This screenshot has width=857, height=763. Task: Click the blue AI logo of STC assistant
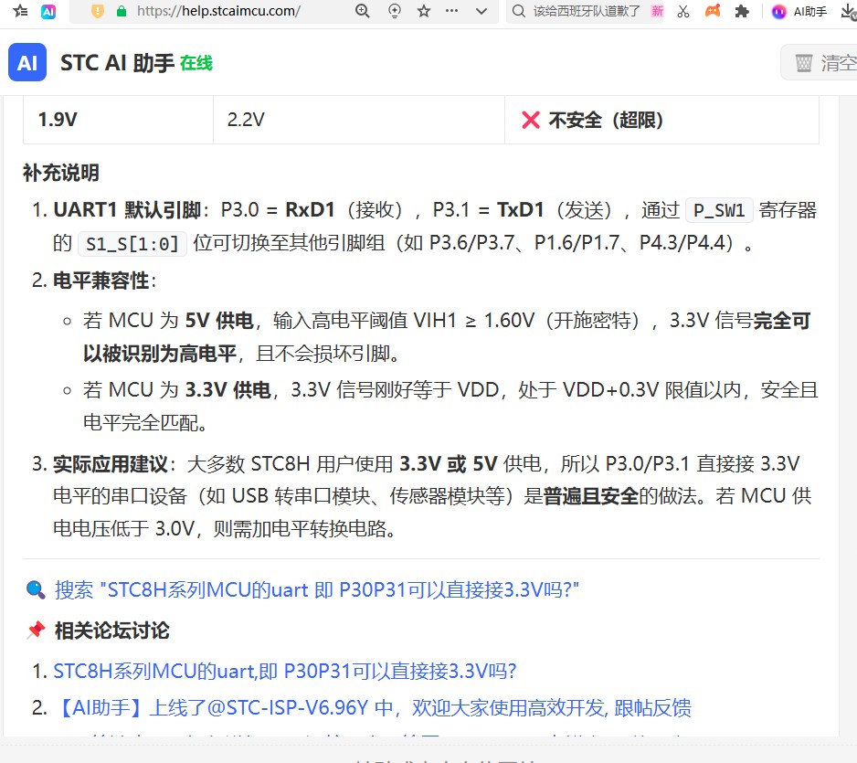pyautogui.click(x=27, y=62)
